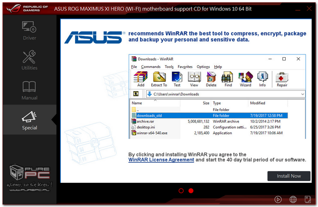
Task: Open the Options menu
Action: pos(203,67)
